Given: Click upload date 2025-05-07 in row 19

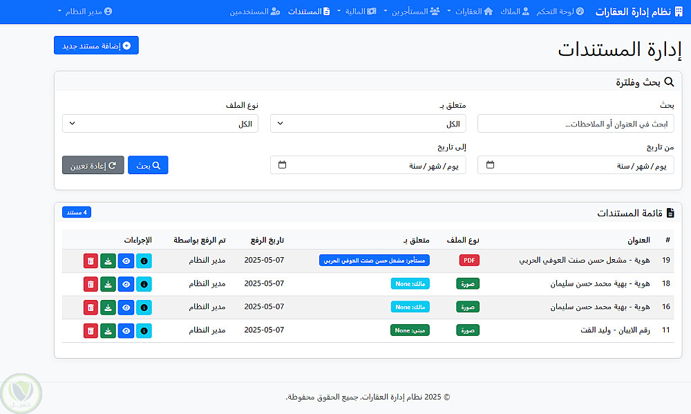Looking at the screenshot, I should tap(264, 260).
